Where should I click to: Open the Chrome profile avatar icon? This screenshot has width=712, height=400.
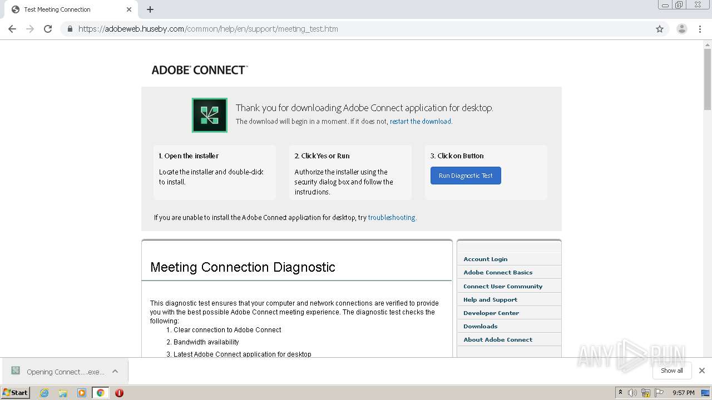click(x=681, y=29)
